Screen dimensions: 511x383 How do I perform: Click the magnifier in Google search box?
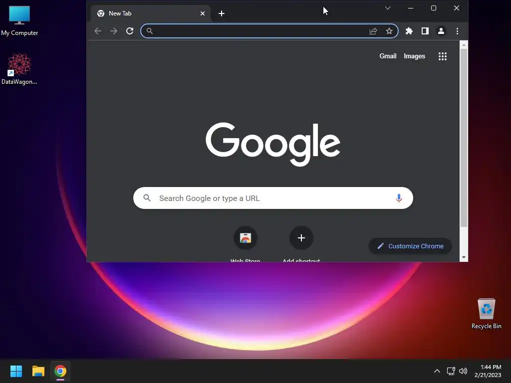(147, 197)
